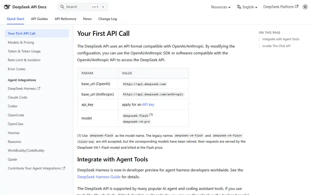The width and height of the screenshot is (313, 195).
Task: Open Codex integration page
Action: tap(13, 106)
